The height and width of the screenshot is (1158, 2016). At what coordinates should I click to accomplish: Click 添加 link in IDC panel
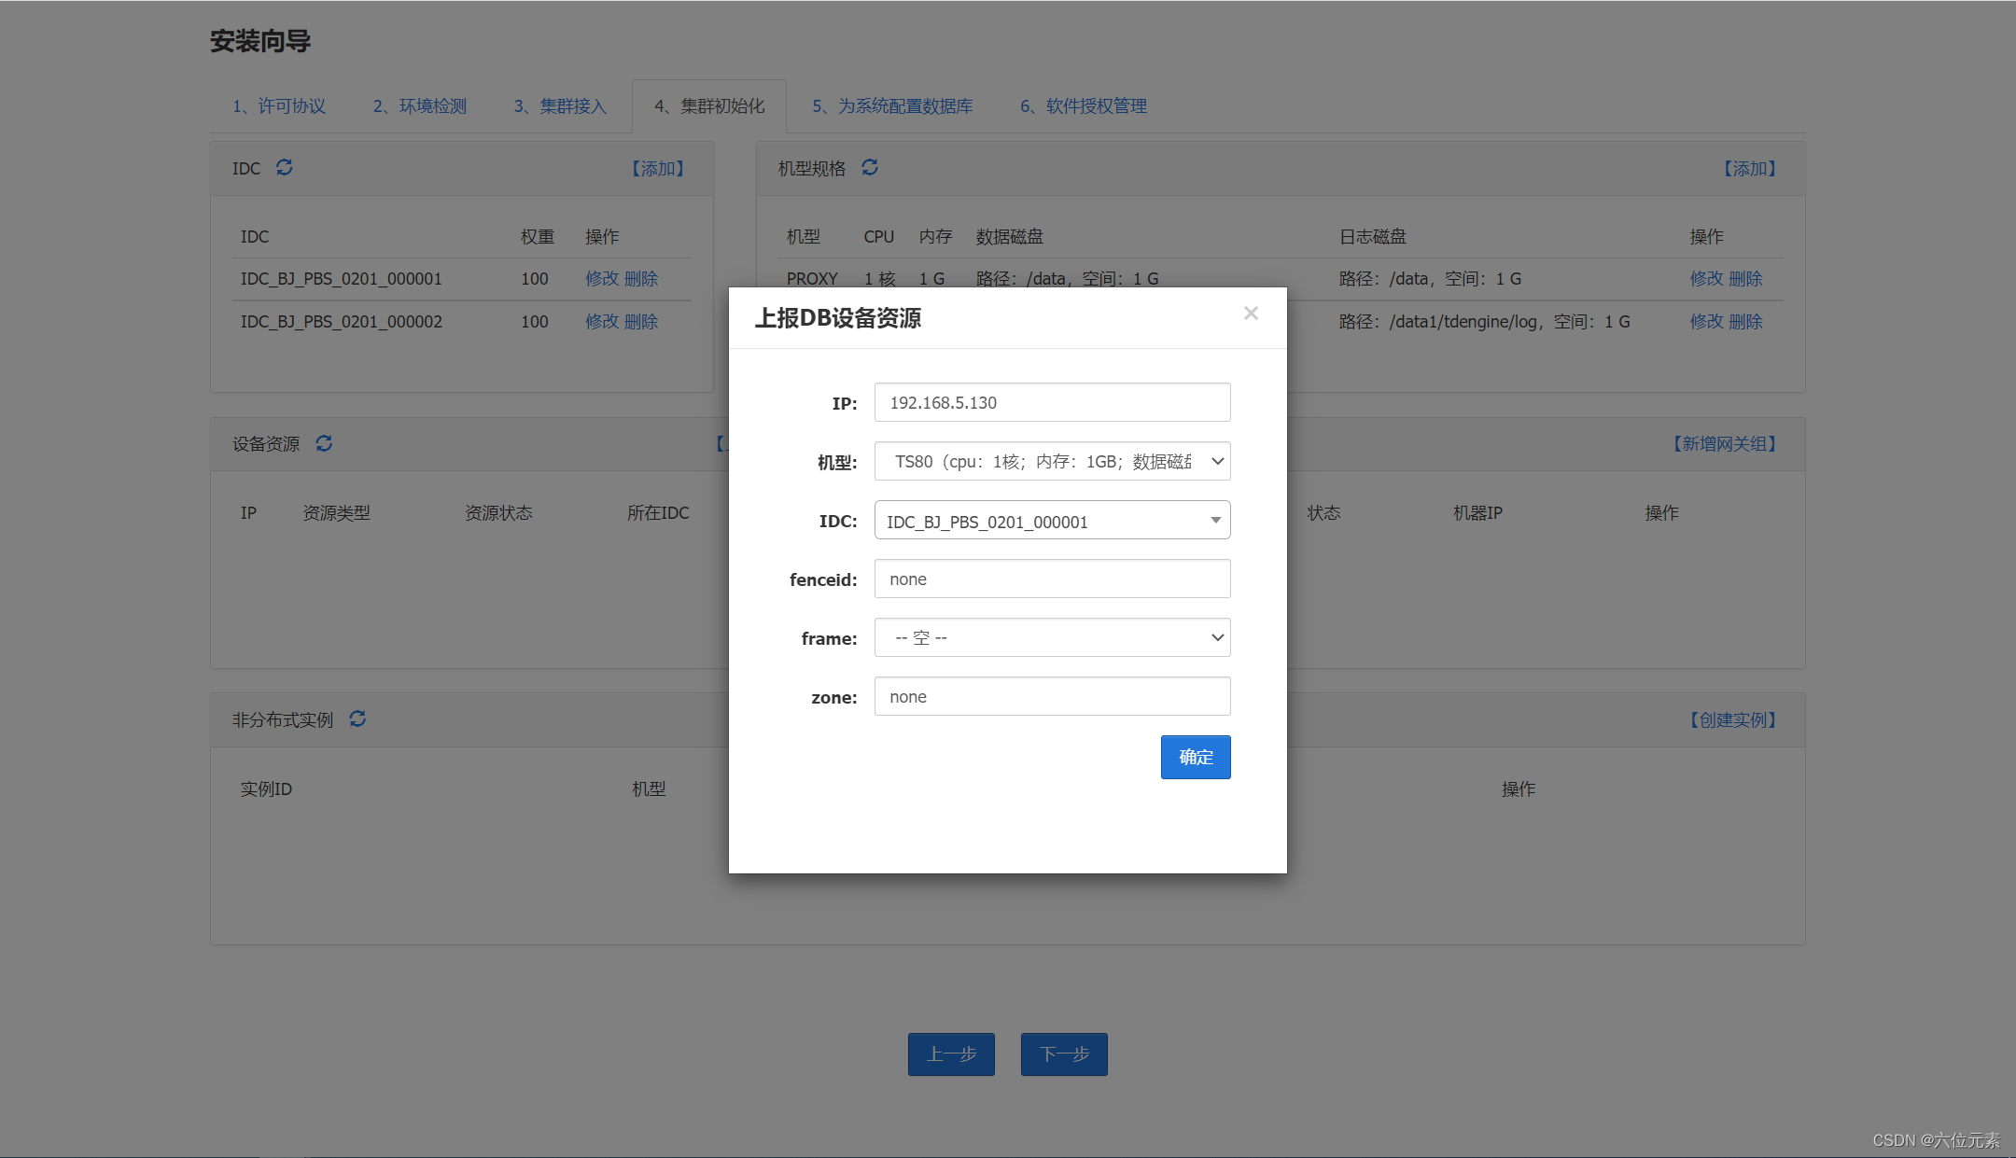pos(658,169)
